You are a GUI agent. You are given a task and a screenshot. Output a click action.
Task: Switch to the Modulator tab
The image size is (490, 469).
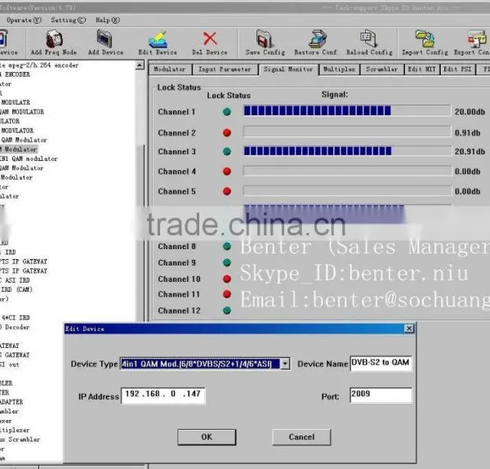click(x=170, y=69)
